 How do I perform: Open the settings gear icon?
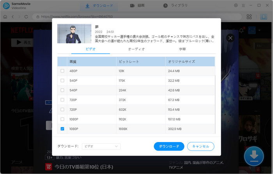tap(236, 5)
